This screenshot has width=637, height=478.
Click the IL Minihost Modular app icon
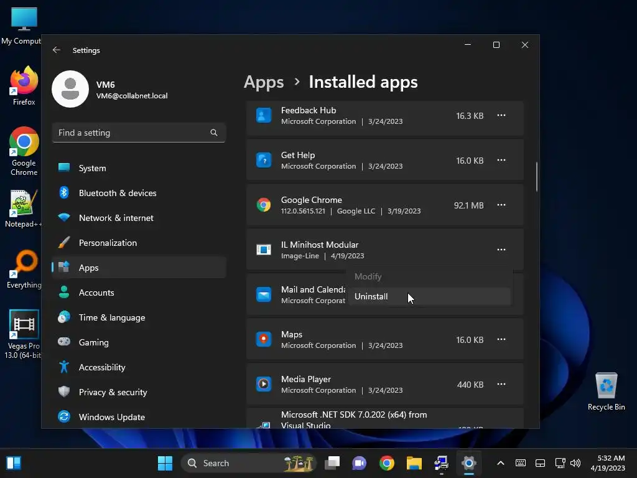tap(264, 250)
